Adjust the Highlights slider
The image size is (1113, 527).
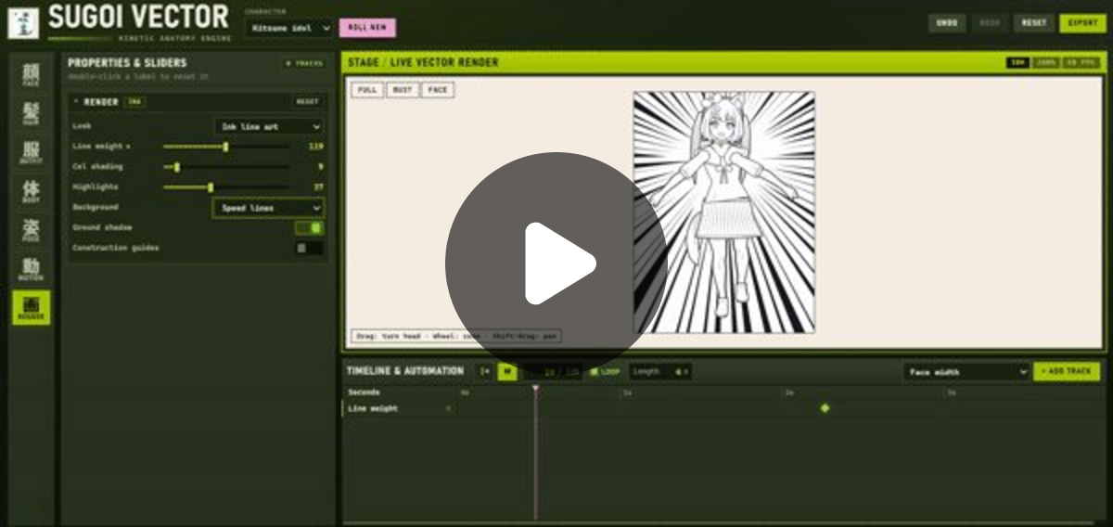[x=226, y=187]
